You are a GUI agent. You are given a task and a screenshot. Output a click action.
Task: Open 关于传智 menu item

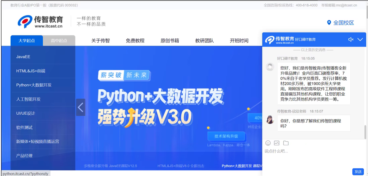100,41
